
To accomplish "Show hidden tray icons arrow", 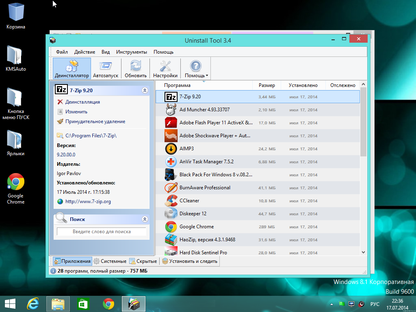I will tap(331, 304).
